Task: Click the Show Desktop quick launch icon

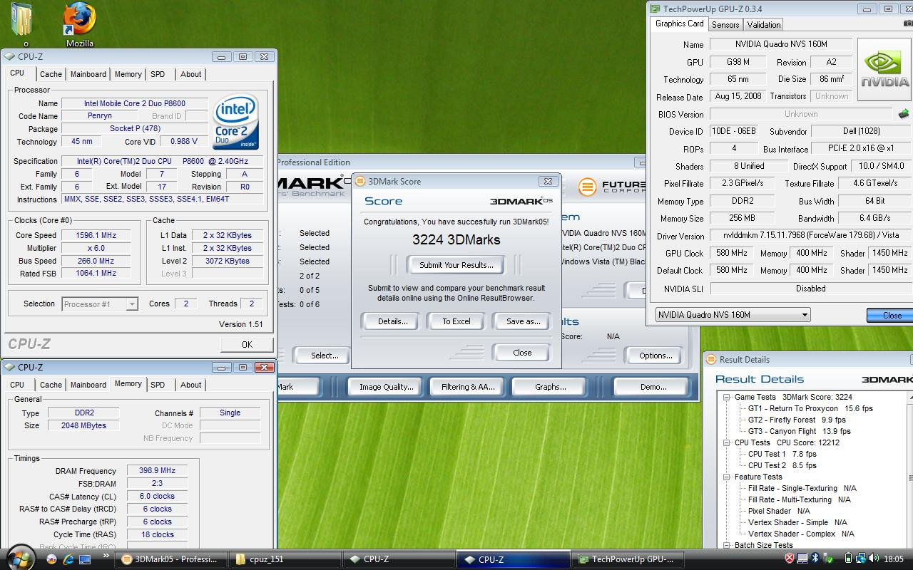Action: tap(85, 559)
